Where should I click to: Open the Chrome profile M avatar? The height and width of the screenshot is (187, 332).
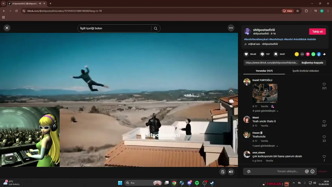click(322, 11)
